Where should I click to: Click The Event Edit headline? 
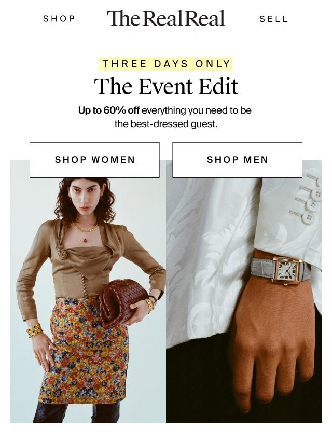click(166, 86)
